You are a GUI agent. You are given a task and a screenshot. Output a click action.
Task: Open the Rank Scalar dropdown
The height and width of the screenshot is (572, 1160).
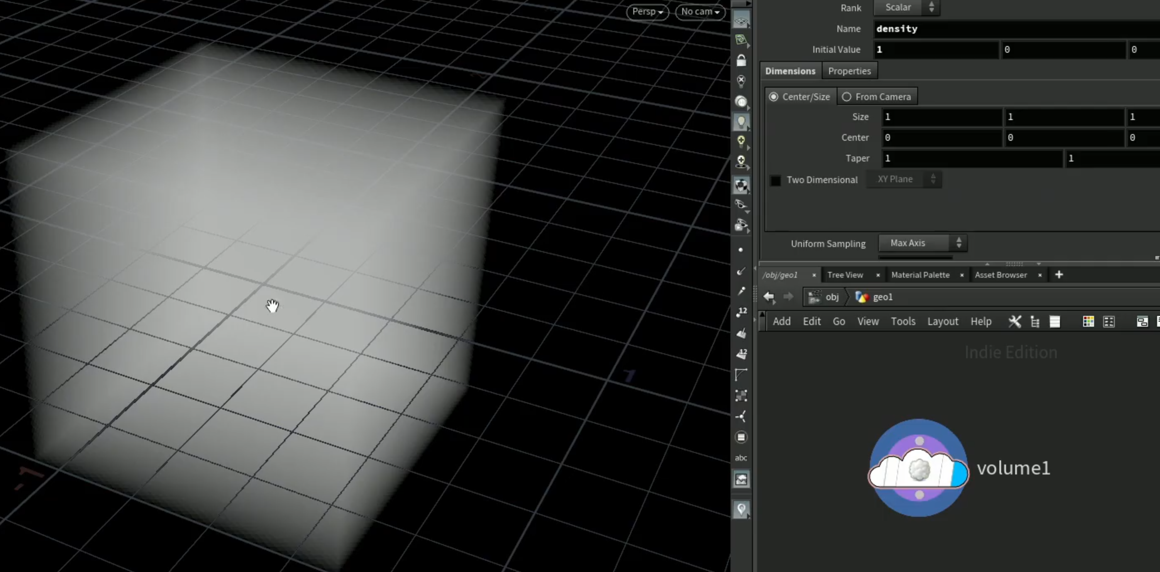(906, 7)
